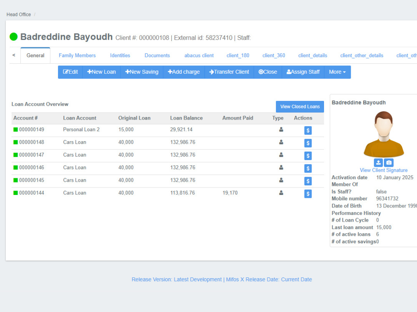
Task: Click the dollar repayment icon for loan 000000147
Action: coord(308,156)
